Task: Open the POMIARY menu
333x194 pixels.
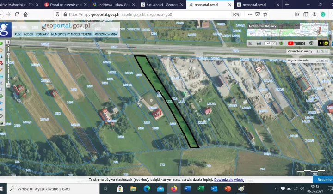Action: click(42, 34)
